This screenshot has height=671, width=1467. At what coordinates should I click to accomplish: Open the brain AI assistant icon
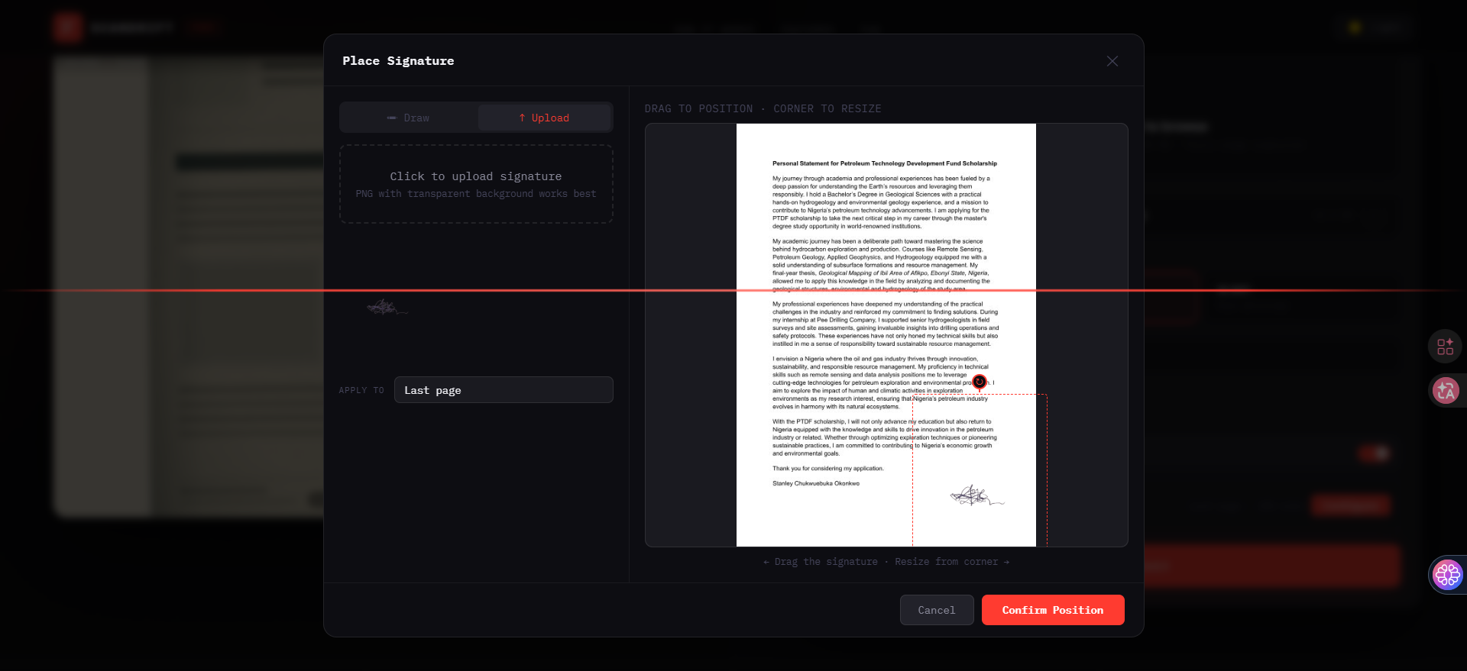point(1447,574)
